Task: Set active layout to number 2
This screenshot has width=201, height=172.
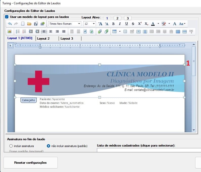Action: pyautogui.click(x=117, y=18)
